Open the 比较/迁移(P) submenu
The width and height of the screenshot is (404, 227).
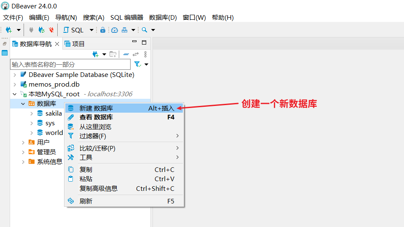point(124,148)
